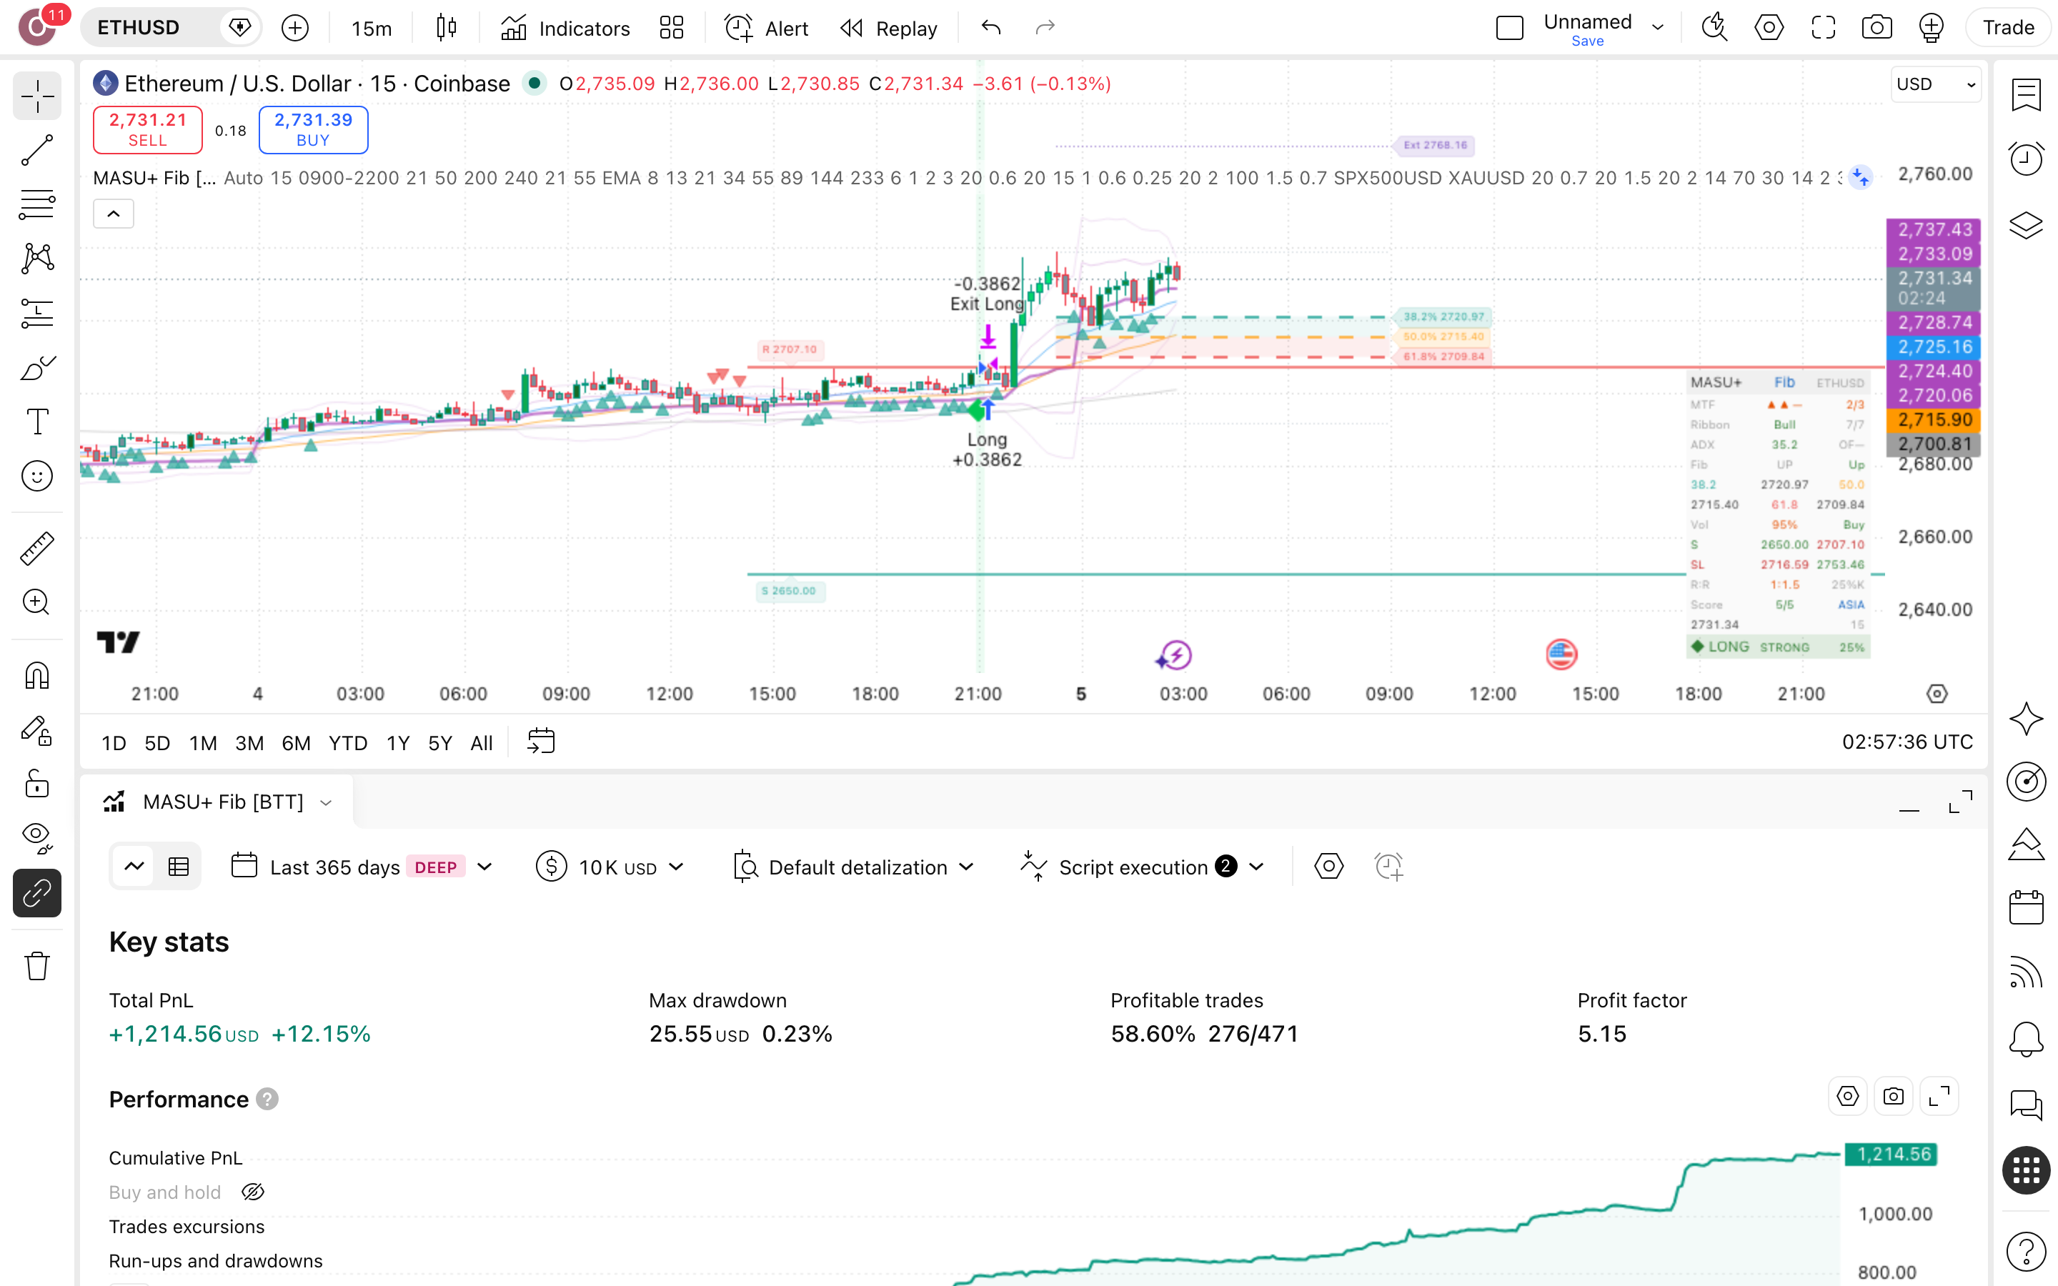2058x1286 pixels.
Task: Switch strategy tester to chart overview view
Action: coord(134,867)
